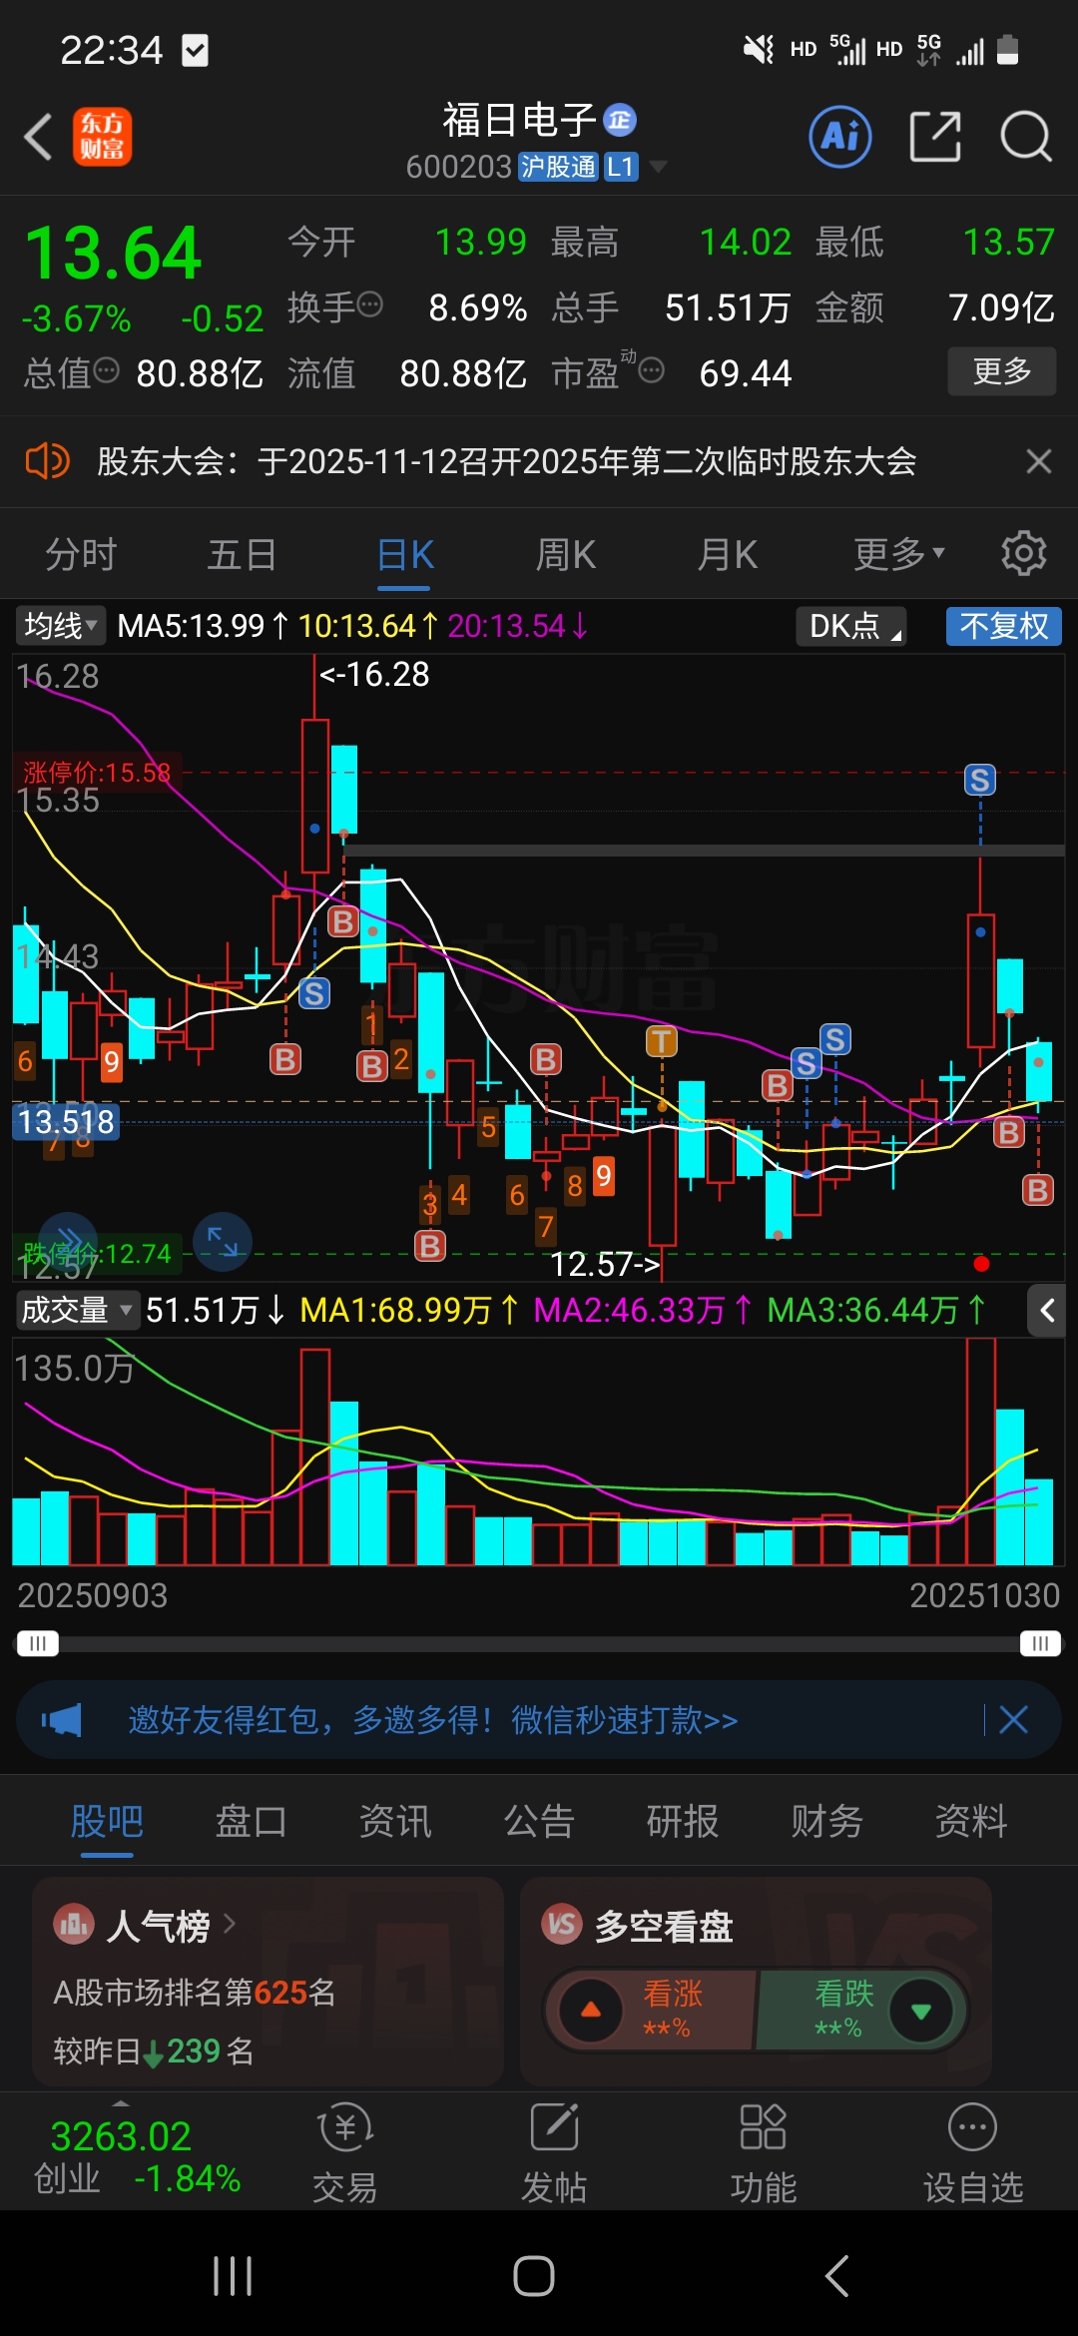
Task: Close the red packet invitation banner
Action: tap(1013, 1720)
